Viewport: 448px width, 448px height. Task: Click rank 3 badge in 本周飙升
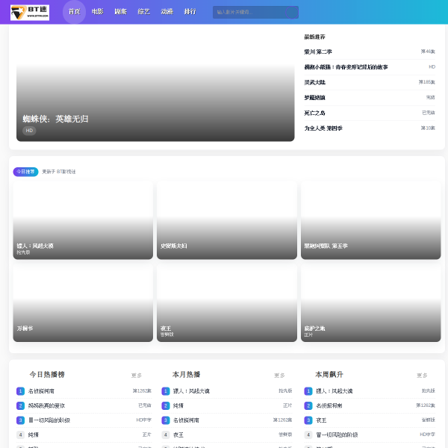[x=308, y=420]
